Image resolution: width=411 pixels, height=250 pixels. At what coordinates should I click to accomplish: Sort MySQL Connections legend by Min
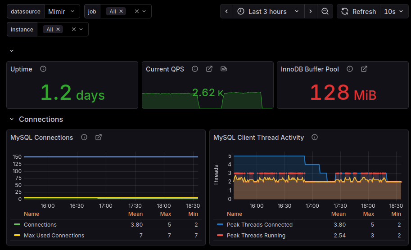click(193, 214)
